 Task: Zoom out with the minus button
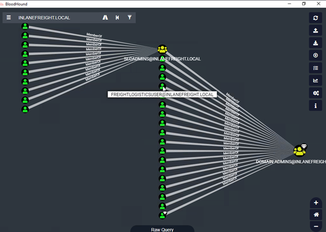pos(316,226)
